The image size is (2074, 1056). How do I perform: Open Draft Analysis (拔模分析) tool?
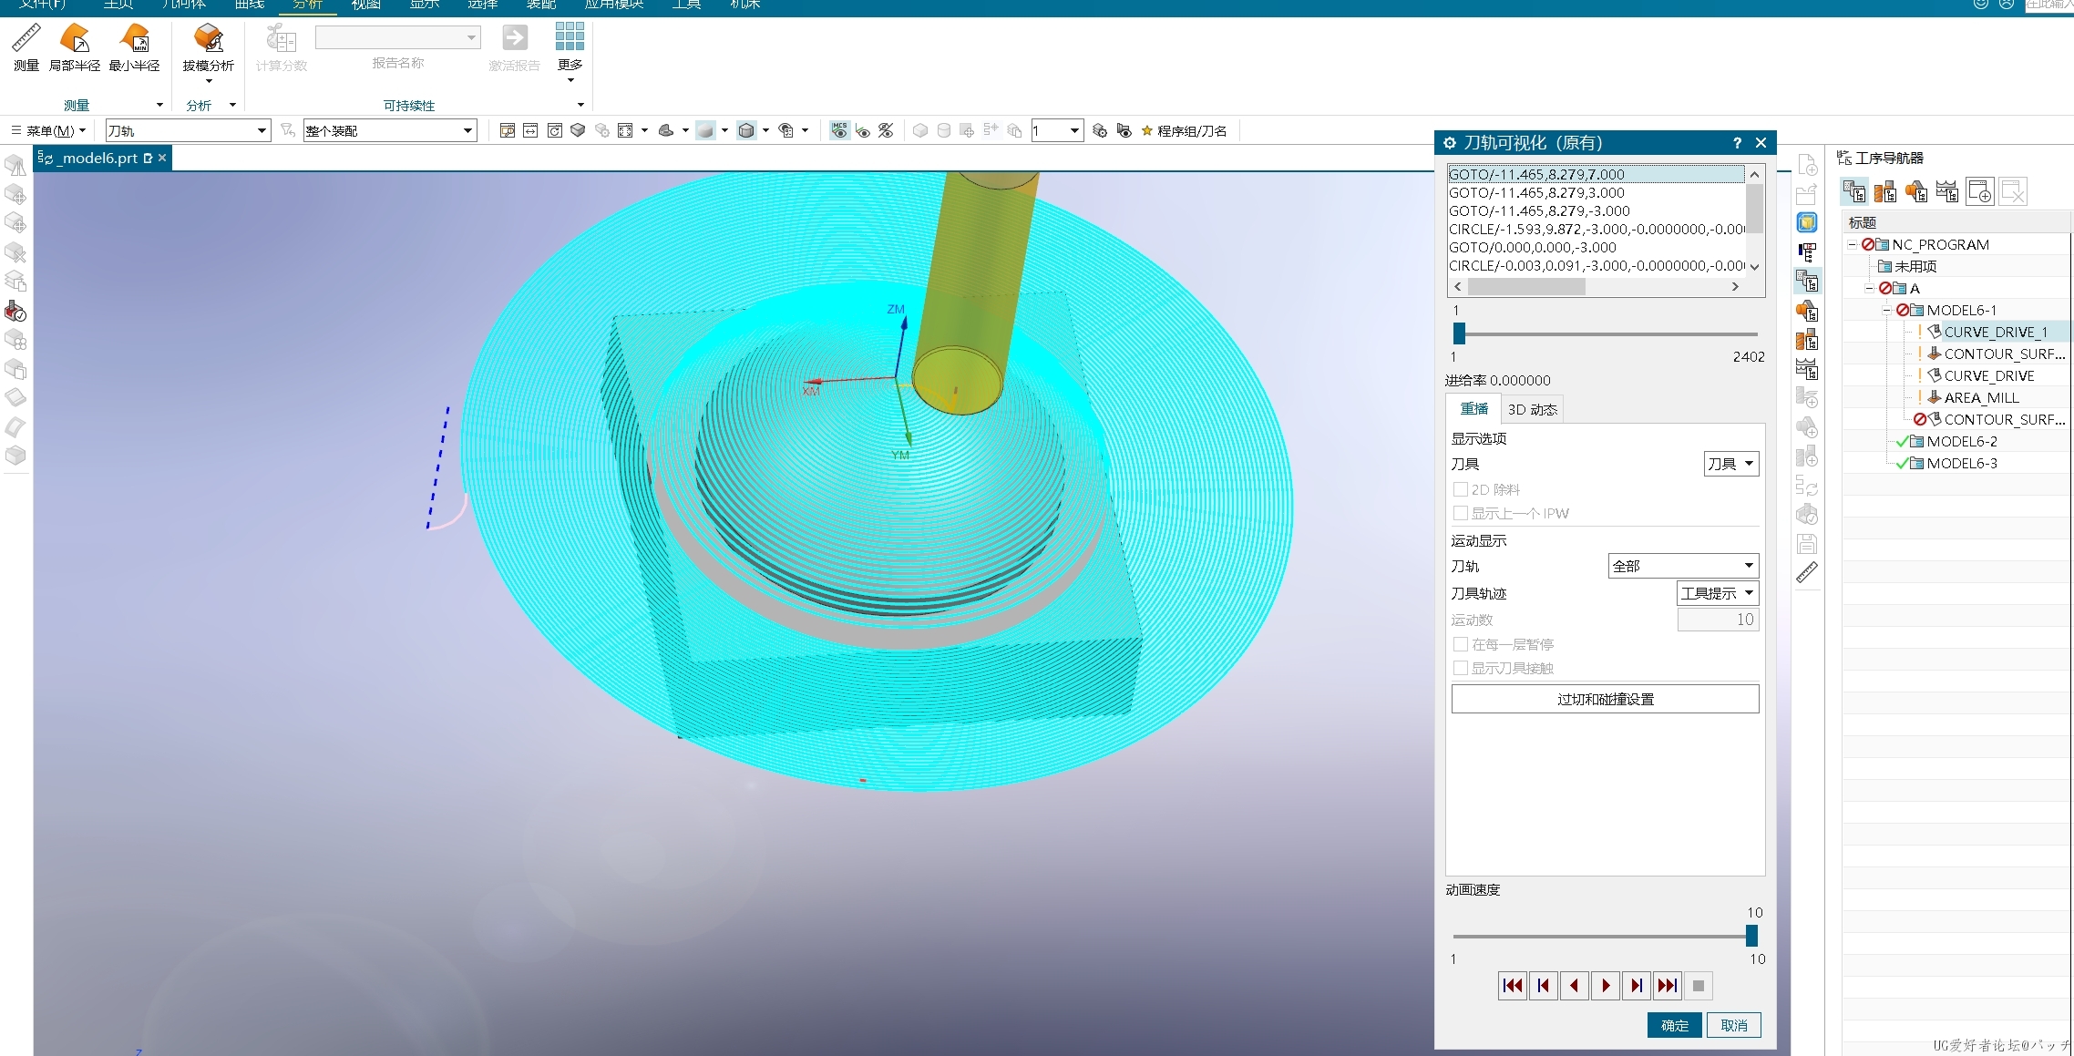(x=208, y=38)
